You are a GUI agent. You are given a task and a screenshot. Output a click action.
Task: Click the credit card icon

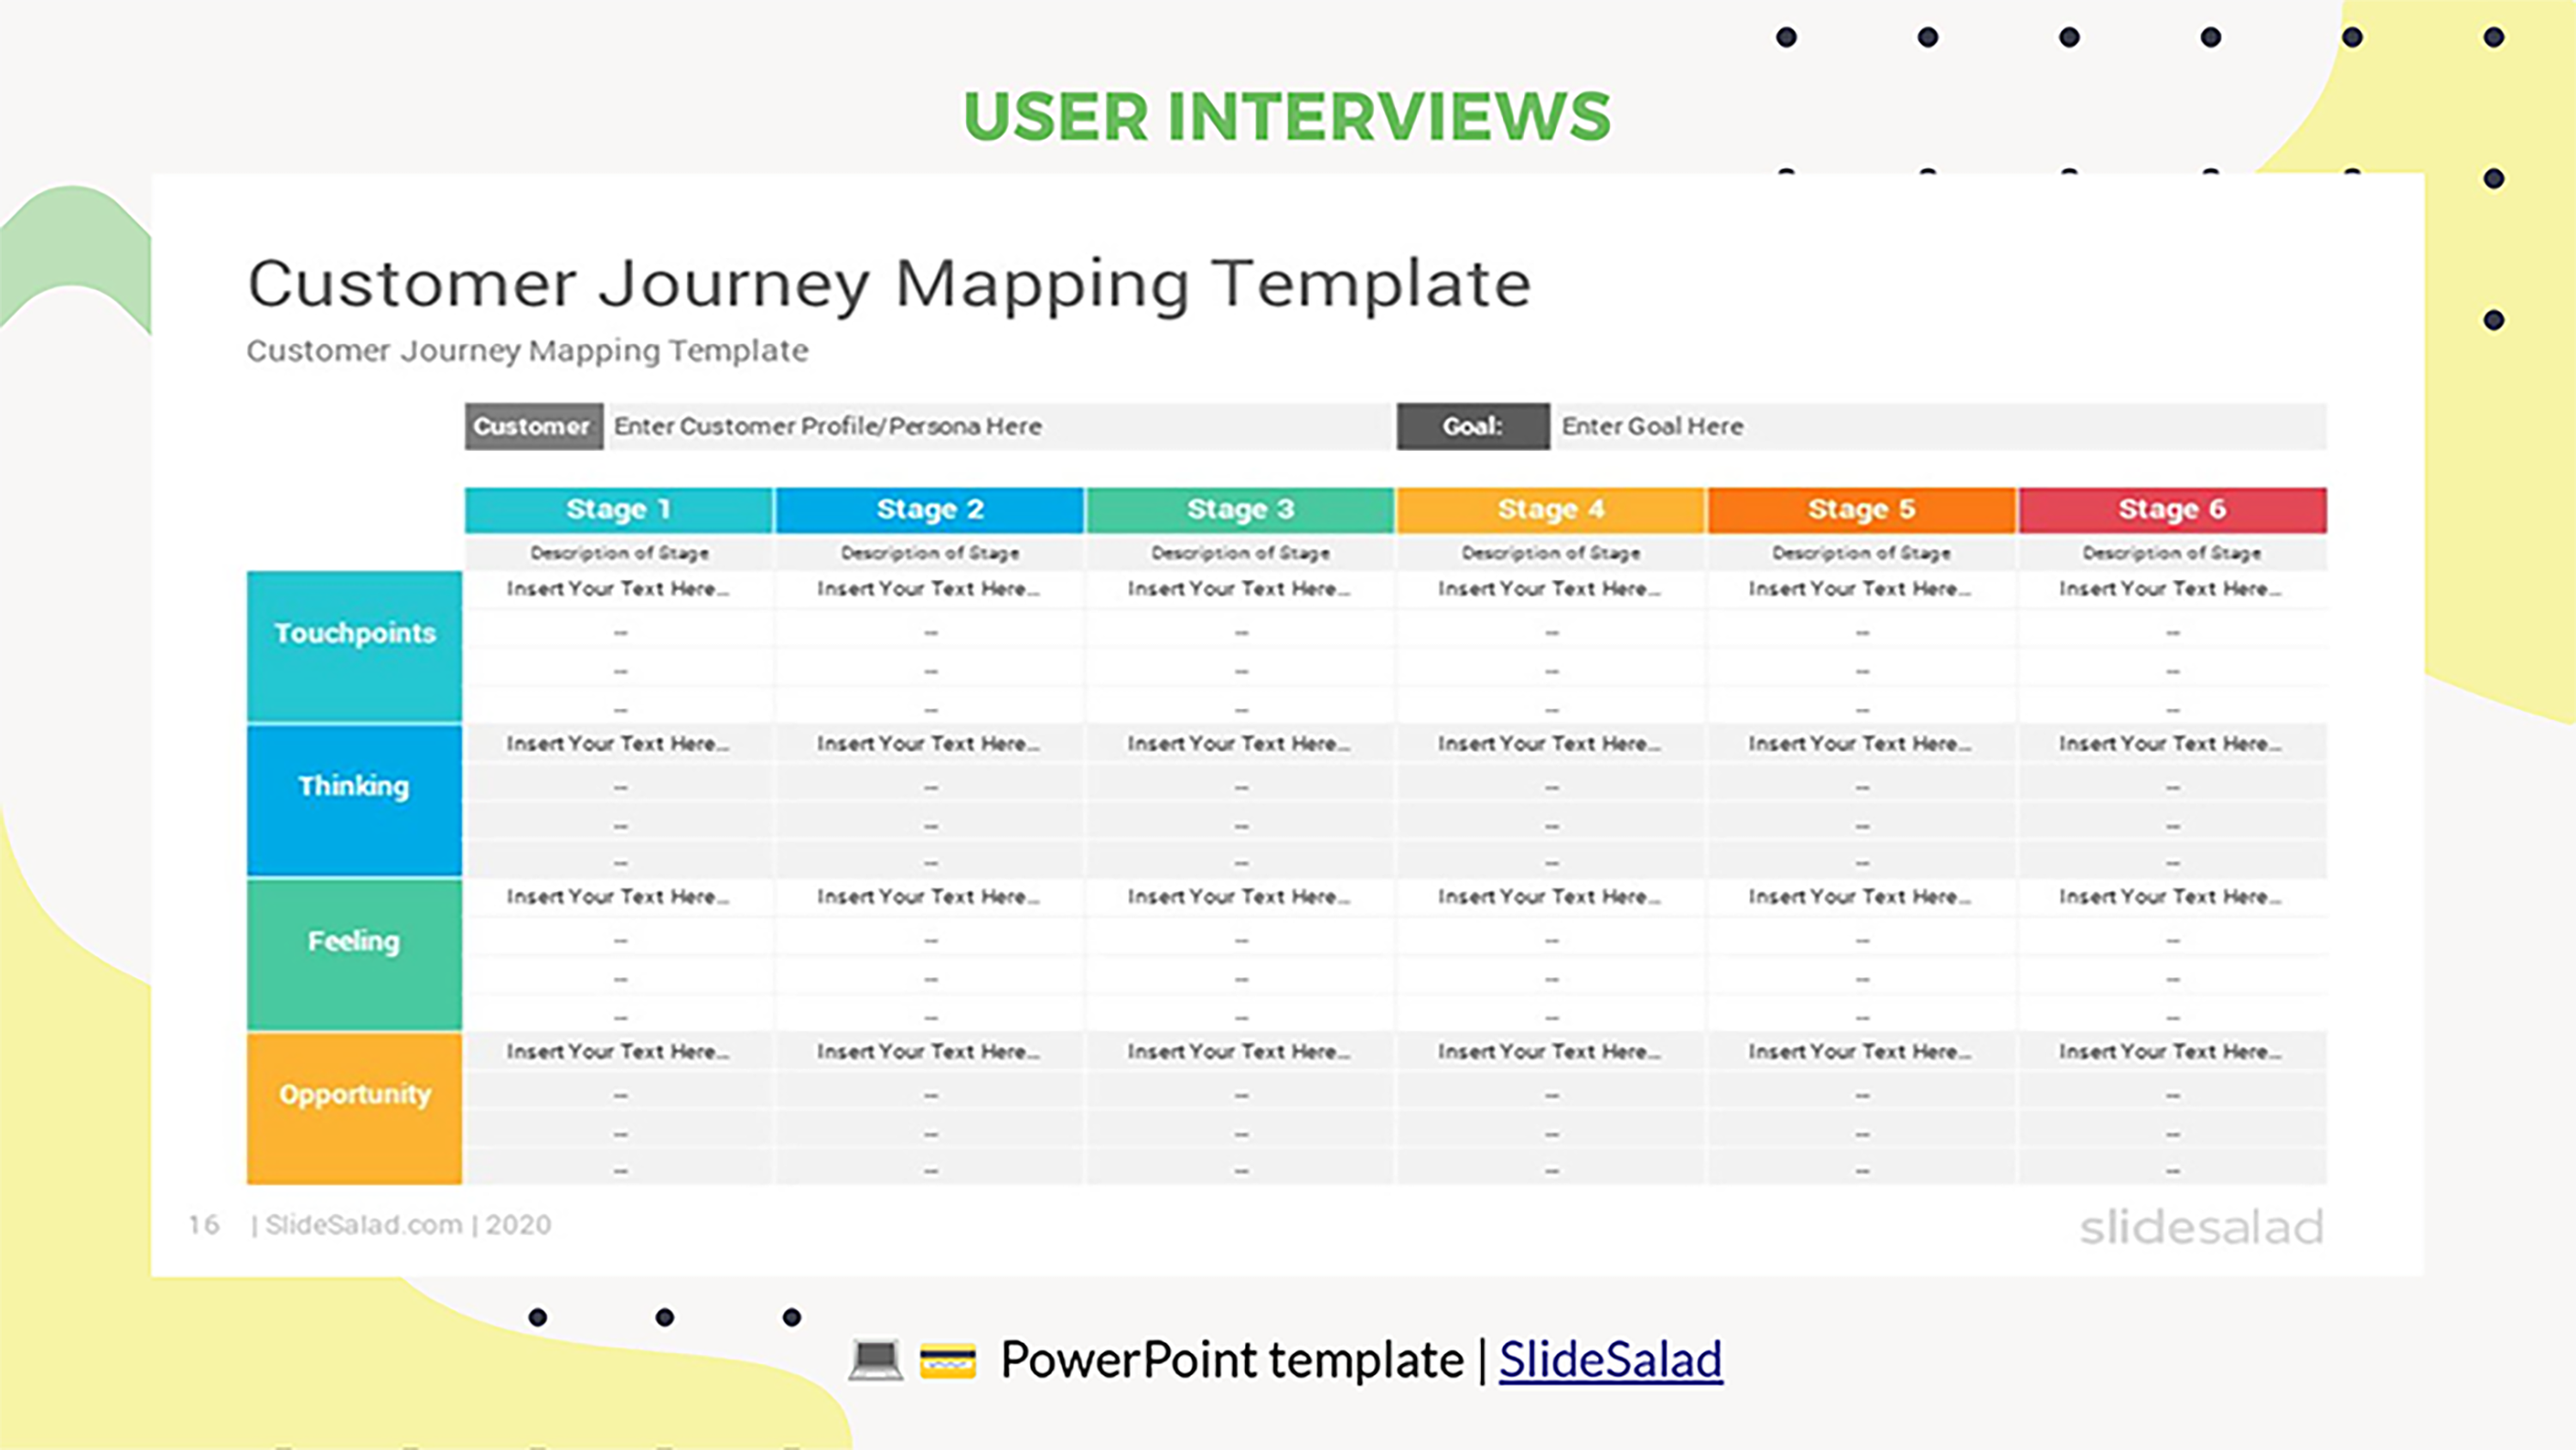pos(947,1361)
